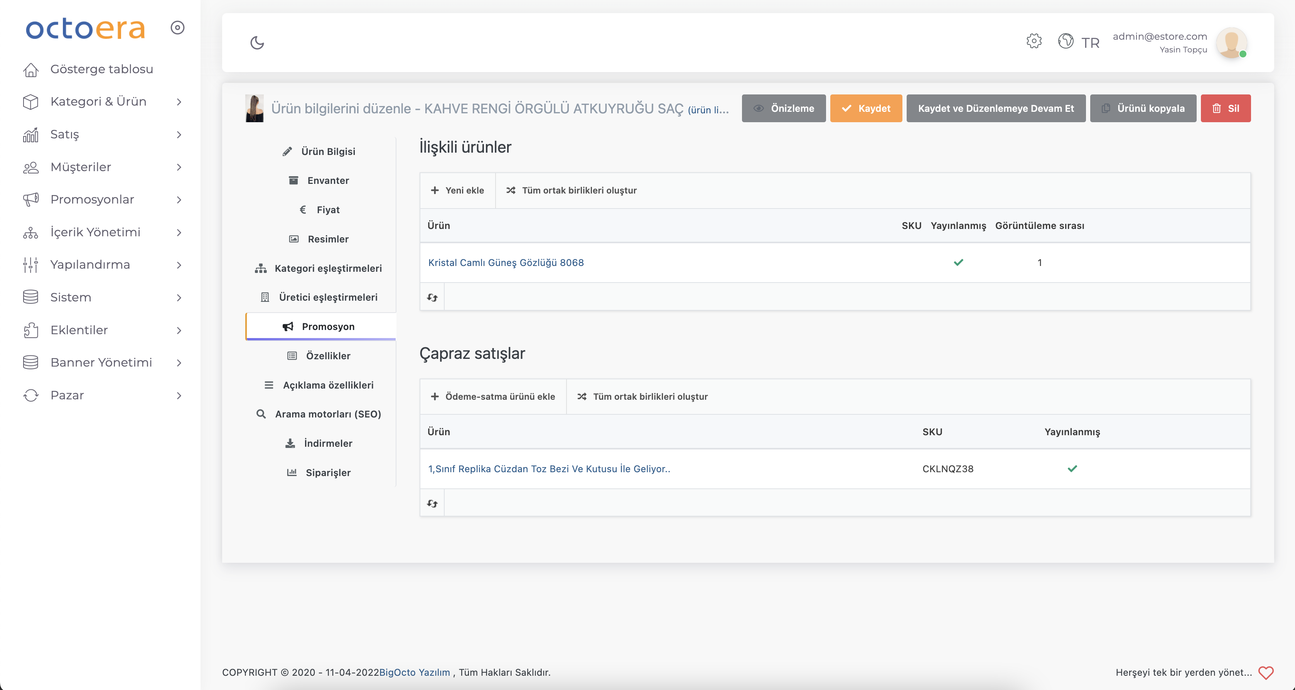Click the globe language icon
The image size is (1295, 690).
pos(1065,41)
